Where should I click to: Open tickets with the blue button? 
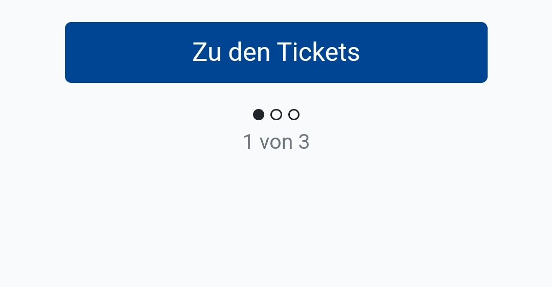(x=276, y=53)
